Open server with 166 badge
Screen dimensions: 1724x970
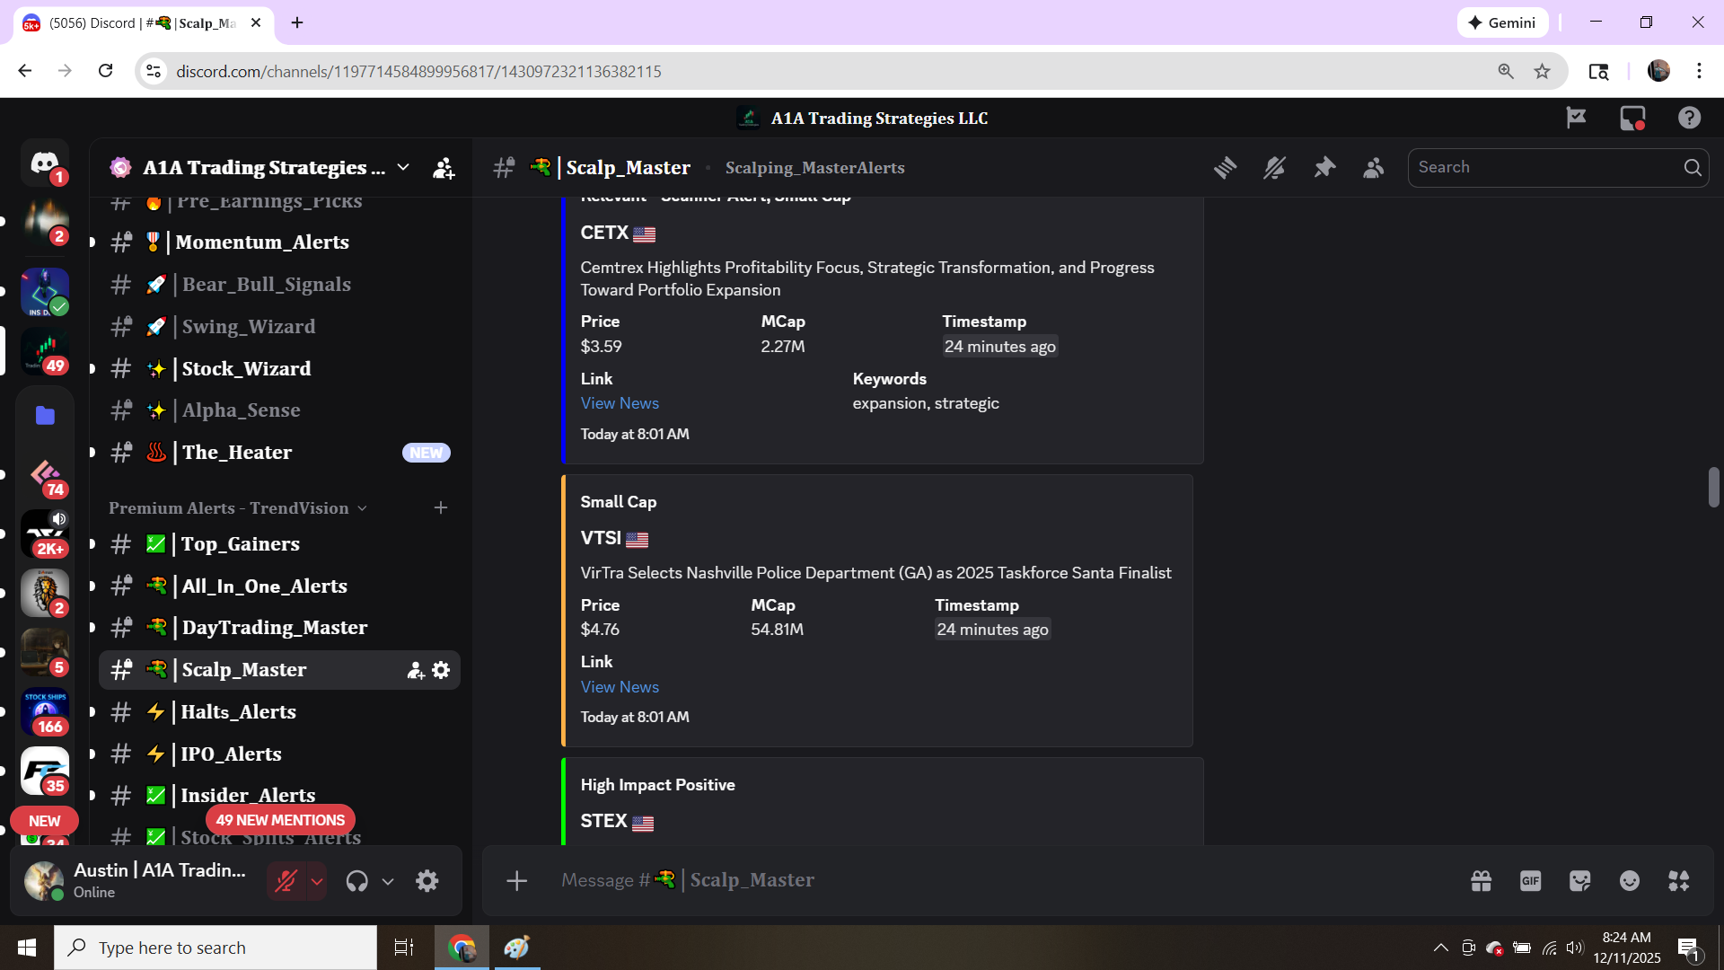pos(45,712)
